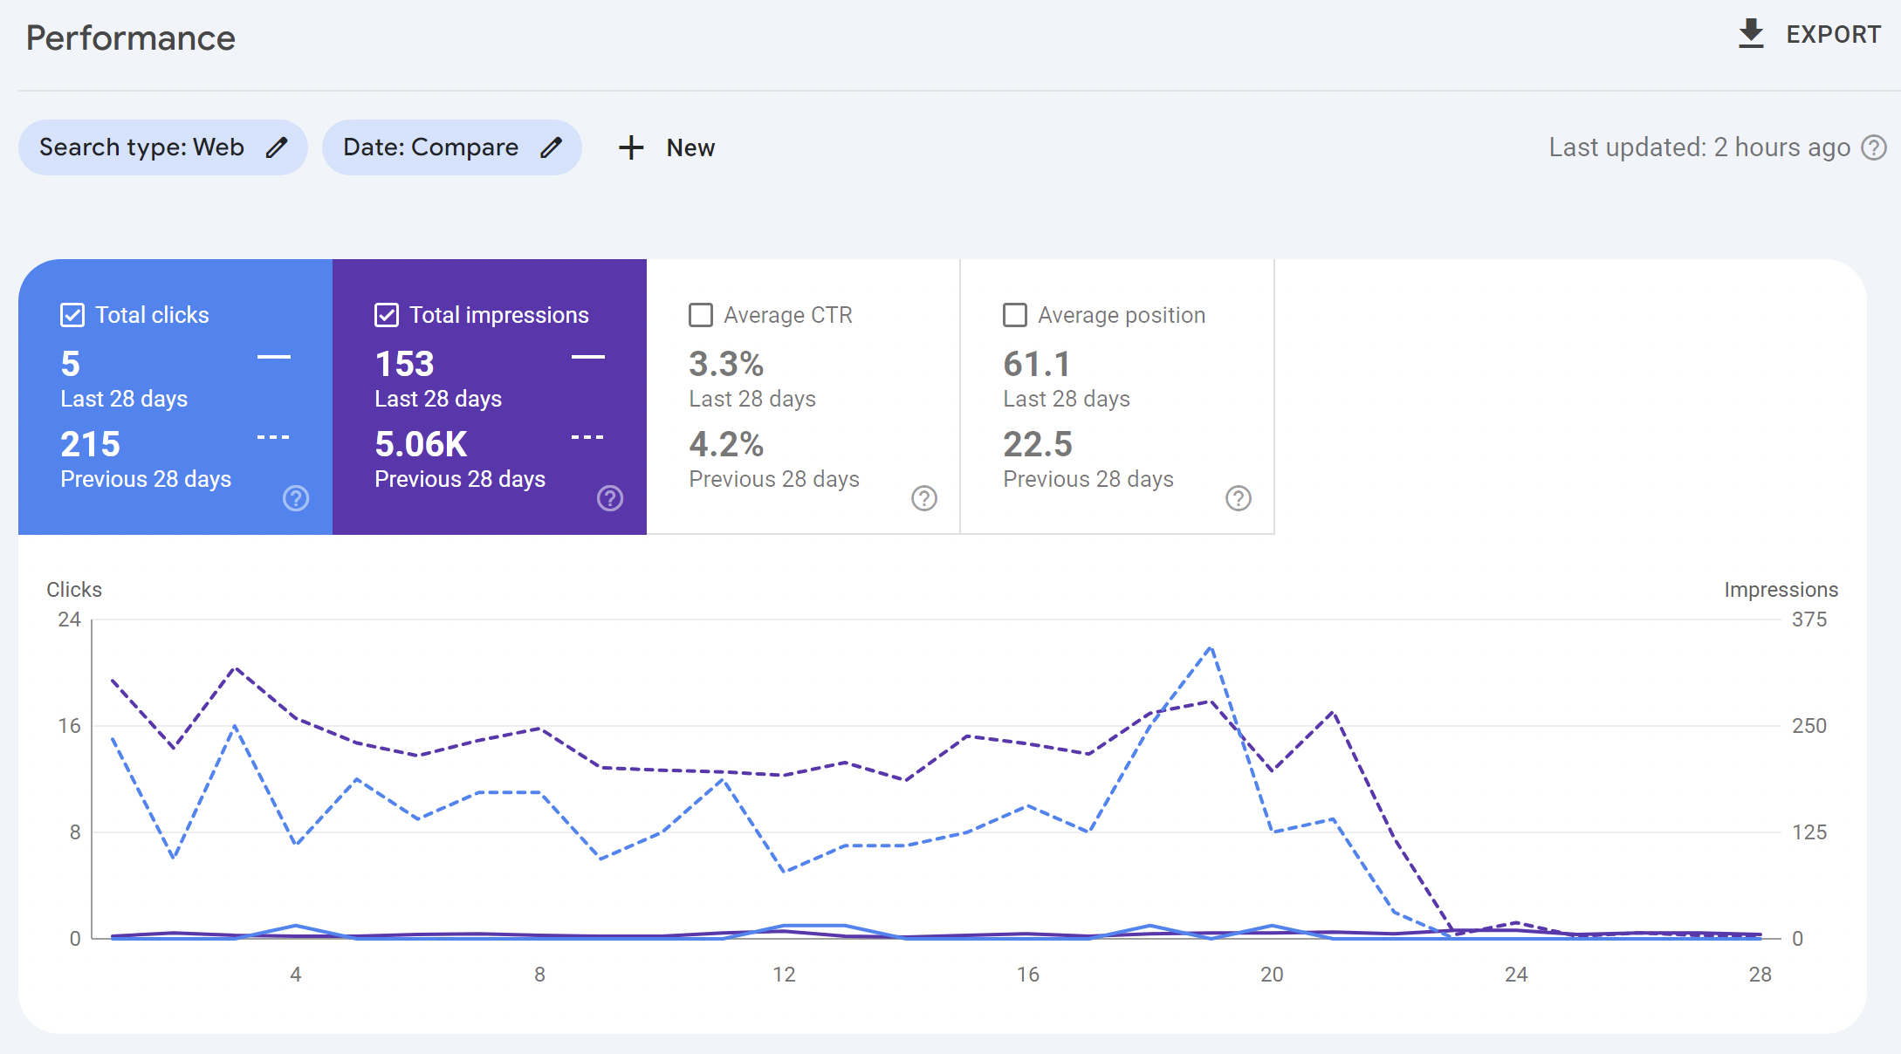
Task: Click the 5.06K previous impressions value
Action: [x=421, y=444]
